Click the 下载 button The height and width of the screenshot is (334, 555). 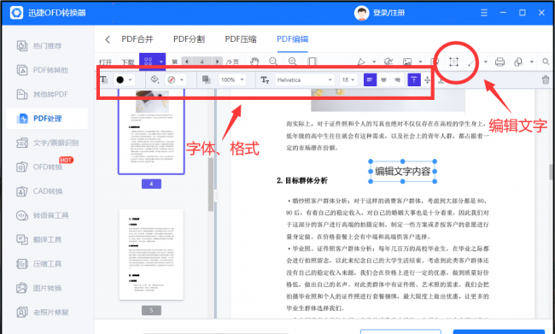128,62
